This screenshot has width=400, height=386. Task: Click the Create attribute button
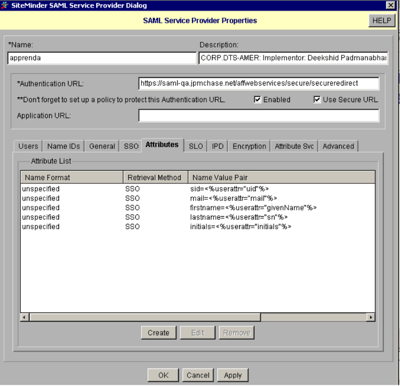tap(158, 333)
